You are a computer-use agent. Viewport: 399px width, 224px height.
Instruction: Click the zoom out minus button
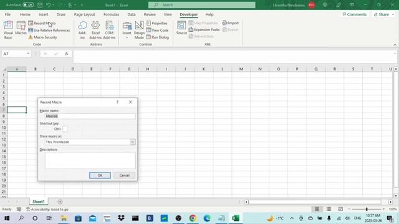click(x=349, y=209)
